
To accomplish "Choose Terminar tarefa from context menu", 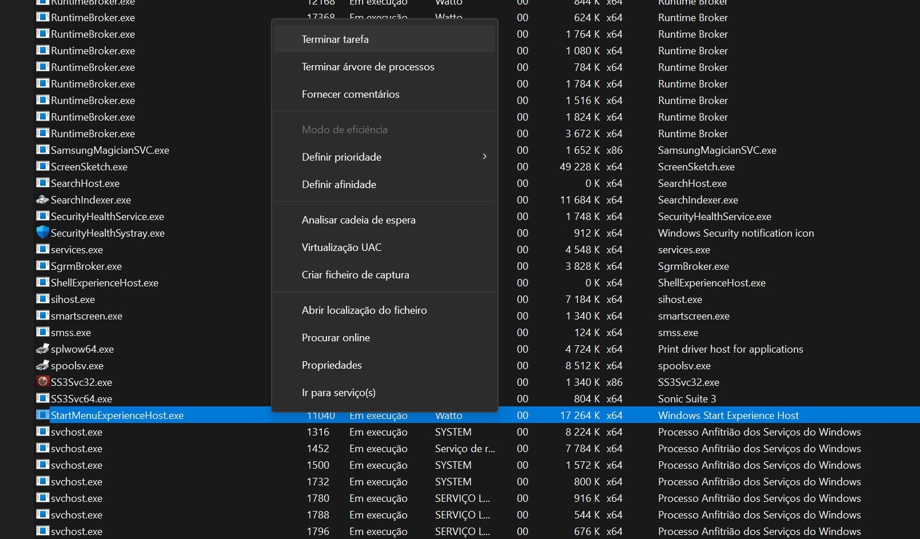I will pyautogui.click(x=335, y=39).
